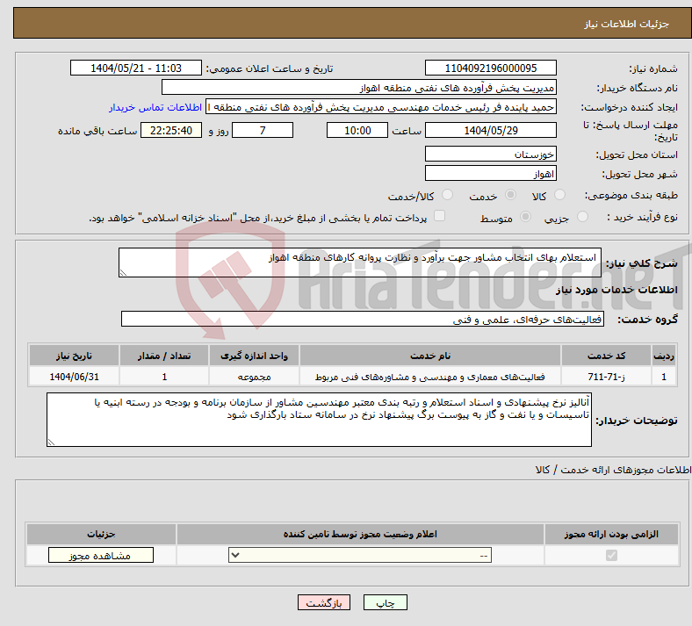
Task: Click the resize handle of توضیحات خریدار box
Action: [x=51, y=442]
